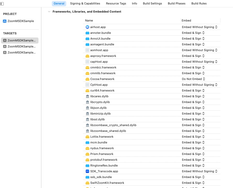Click the SDK_Transcode.app Zoom icon
Image resolution: width=233 pixels, height=188 pixels.
pyautogui.click(x=87, y=171)
